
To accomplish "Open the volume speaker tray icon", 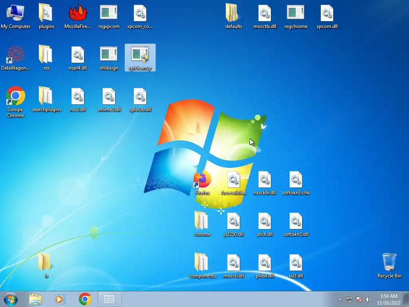I will (368, 299).
